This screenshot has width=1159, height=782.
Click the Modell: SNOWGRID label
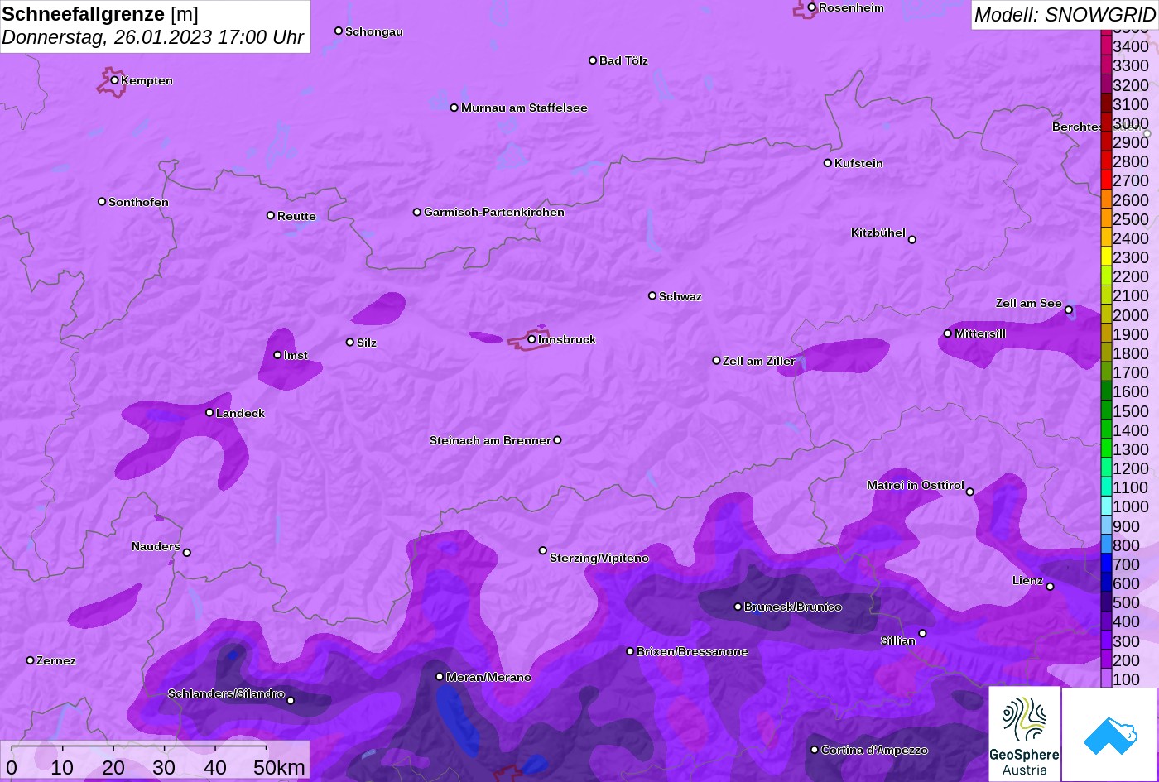[x=1065, y=14]
